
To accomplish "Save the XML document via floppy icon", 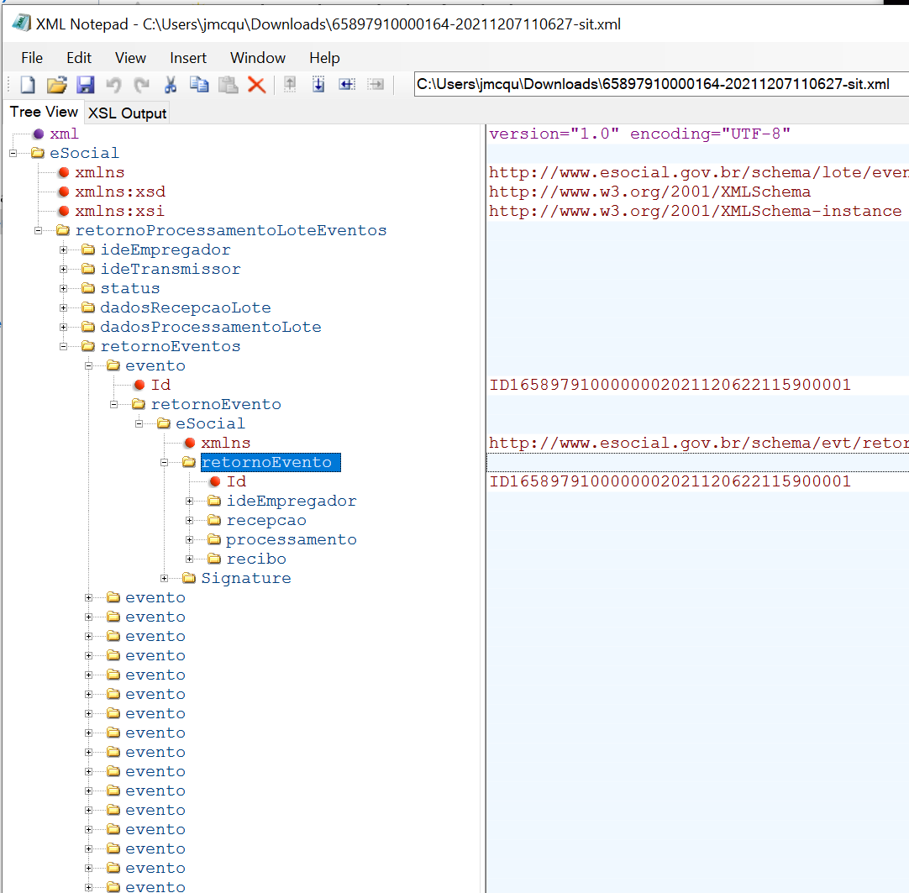I will click(x=85, y=85).
